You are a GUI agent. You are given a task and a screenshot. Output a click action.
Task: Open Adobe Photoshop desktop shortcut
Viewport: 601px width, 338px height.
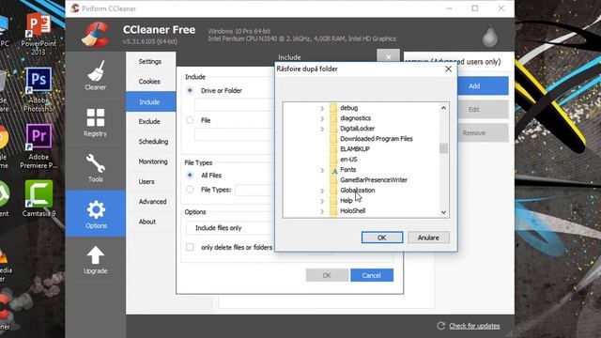(39, 89)
